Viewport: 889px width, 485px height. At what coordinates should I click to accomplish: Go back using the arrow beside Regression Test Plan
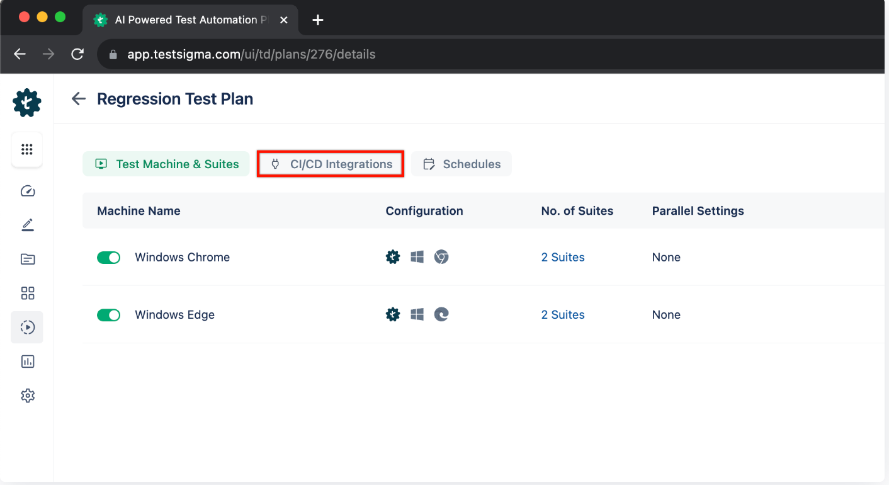tap(78, 98)
